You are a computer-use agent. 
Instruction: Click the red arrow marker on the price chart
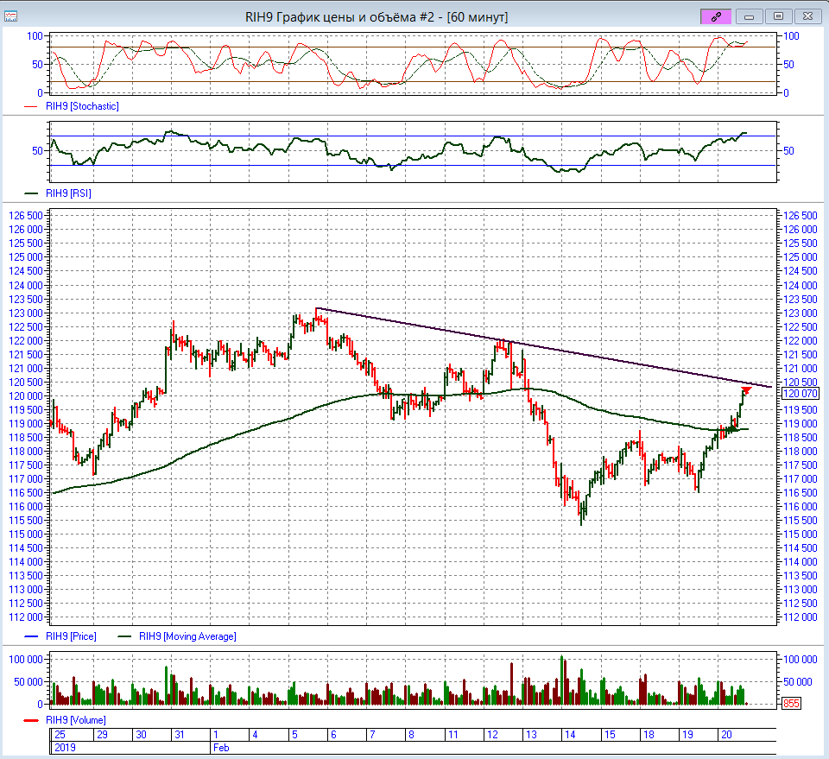[x=746, y=390]
